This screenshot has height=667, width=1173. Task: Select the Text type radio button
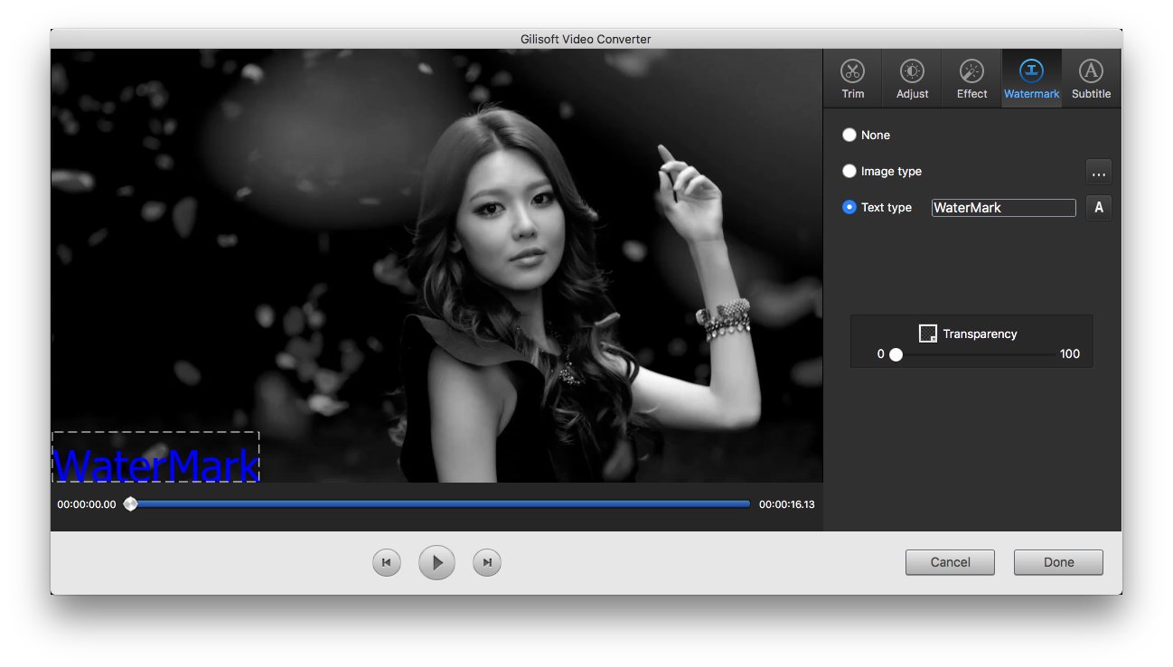(849, 207)
